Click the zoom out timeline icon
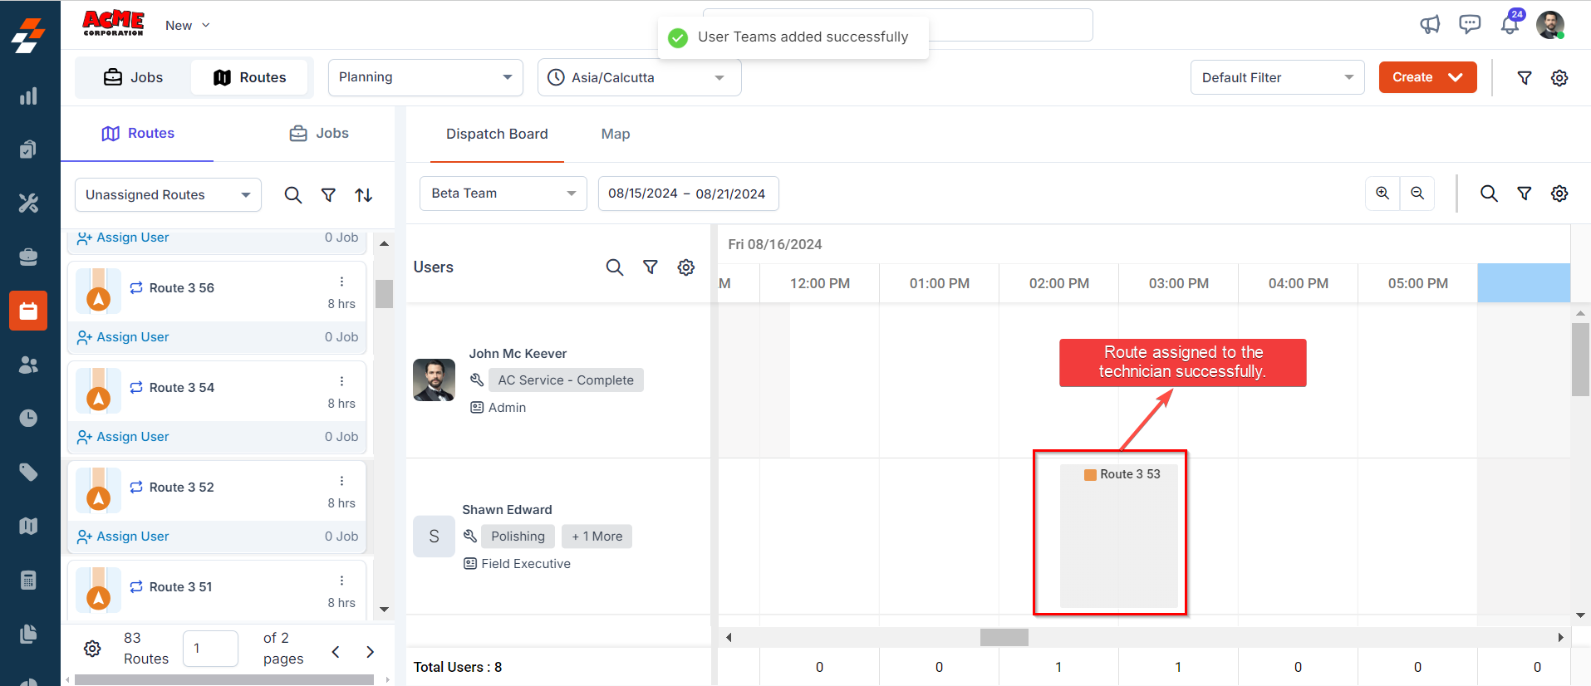The width and height of the screenshot is (1591, 686). [1417, 194]
